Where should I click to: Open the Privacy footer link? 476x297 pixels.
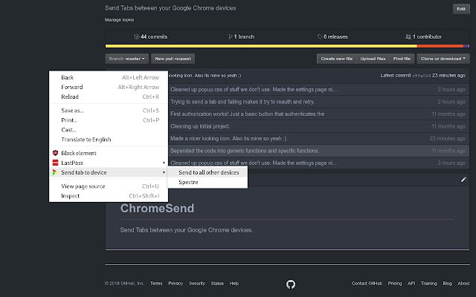coord(176,284)
